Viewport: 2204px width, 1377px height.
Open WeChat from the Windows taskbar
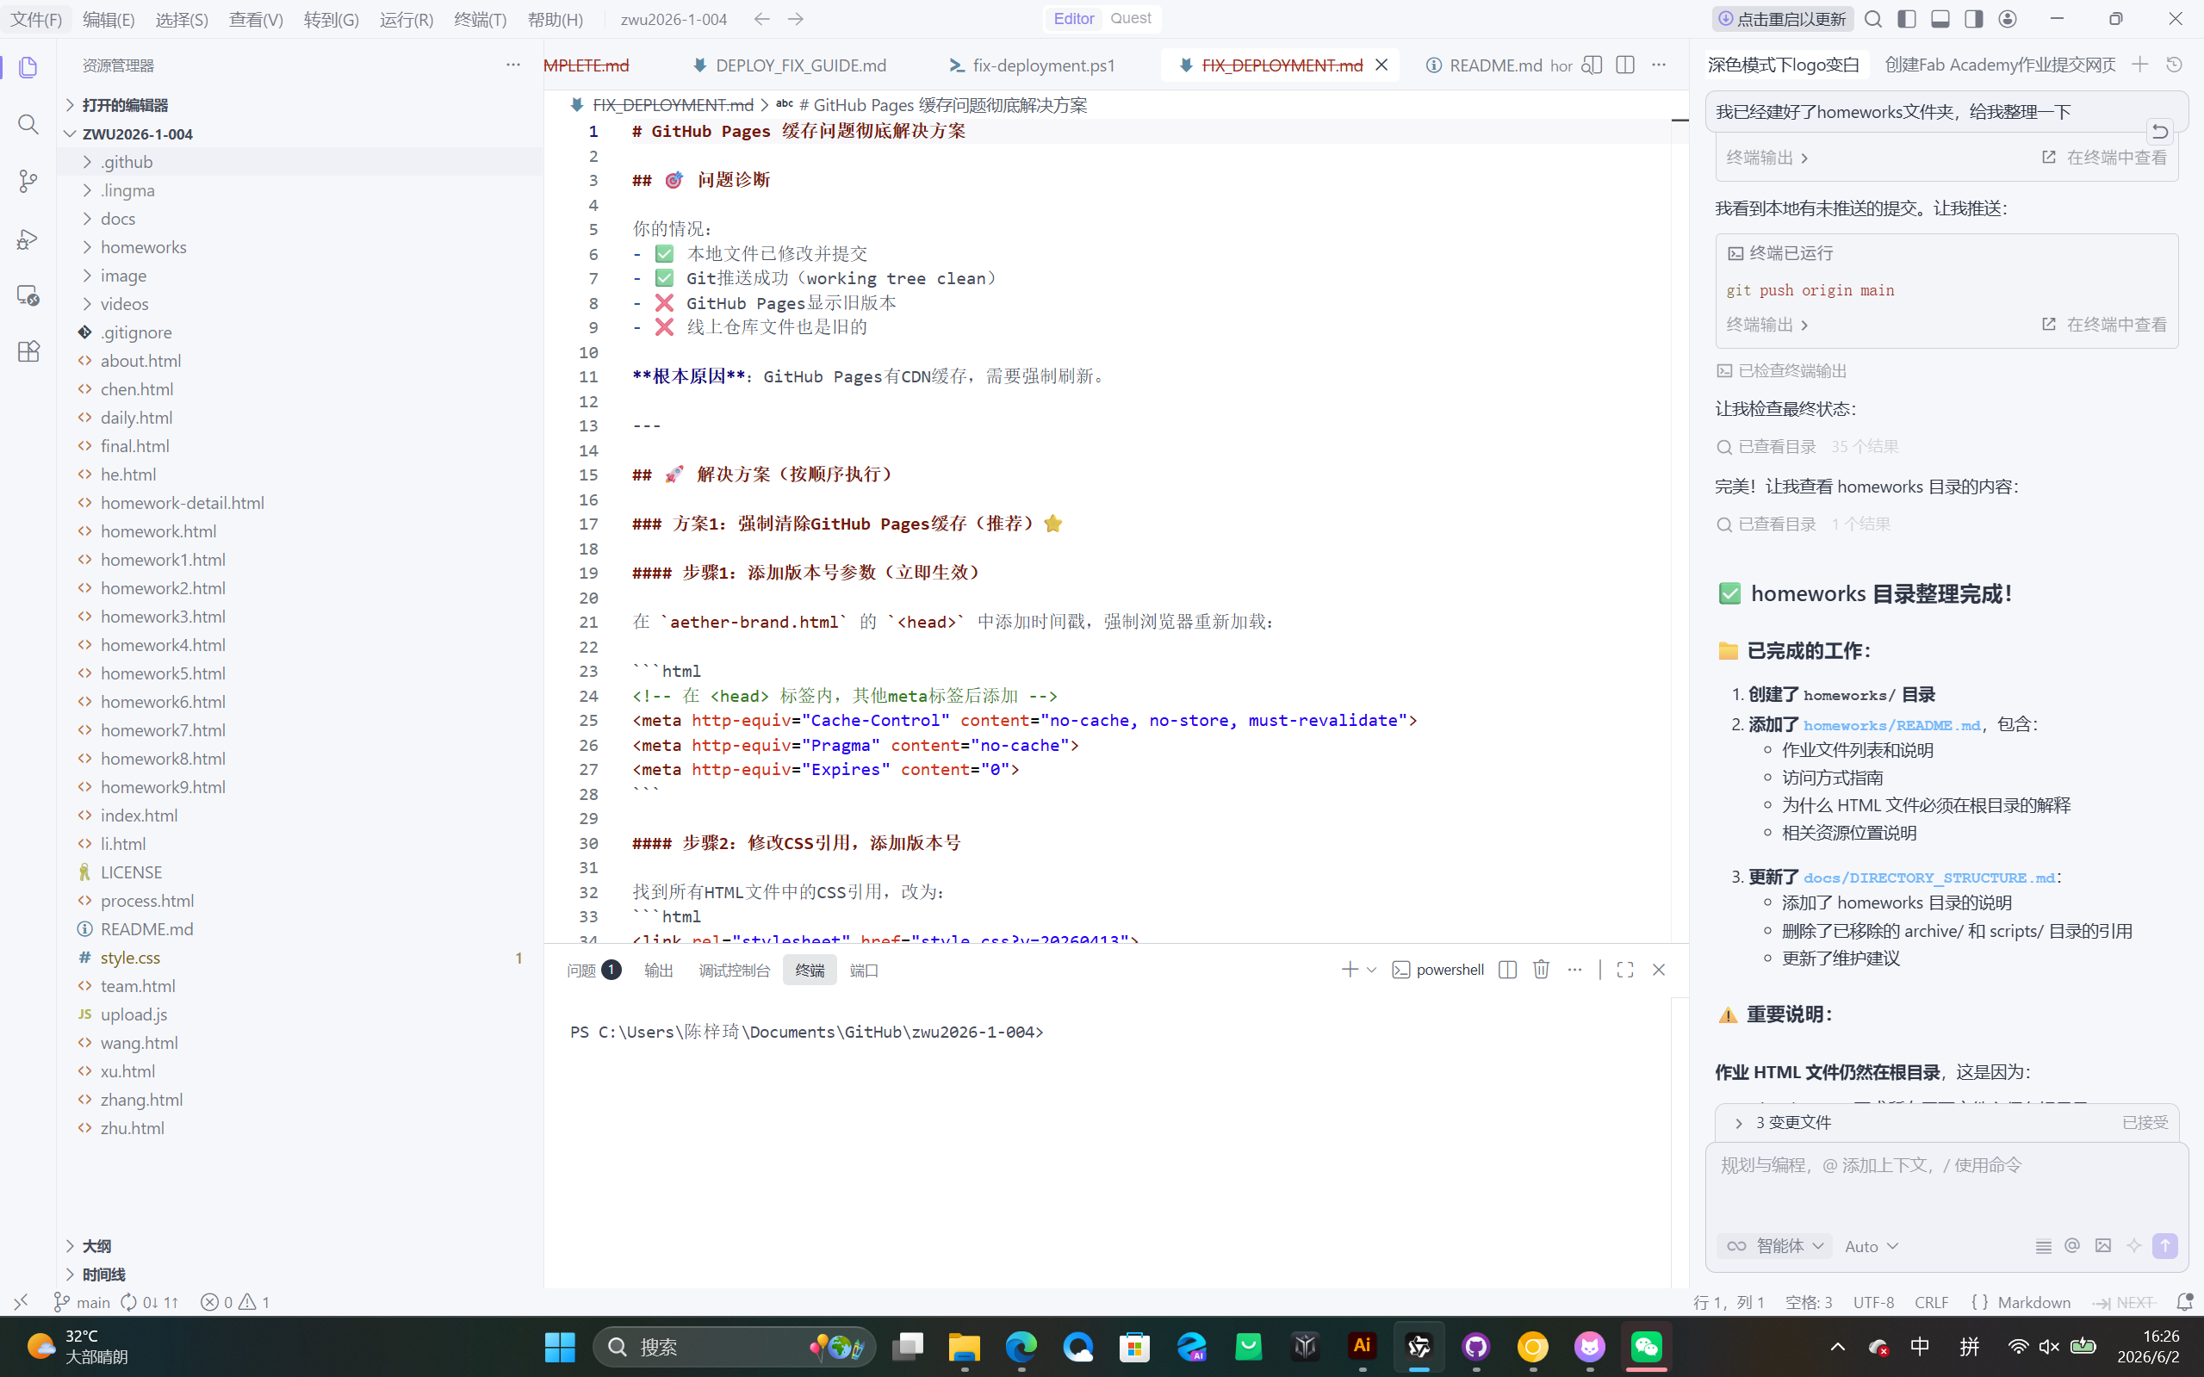[1647, 1347]
